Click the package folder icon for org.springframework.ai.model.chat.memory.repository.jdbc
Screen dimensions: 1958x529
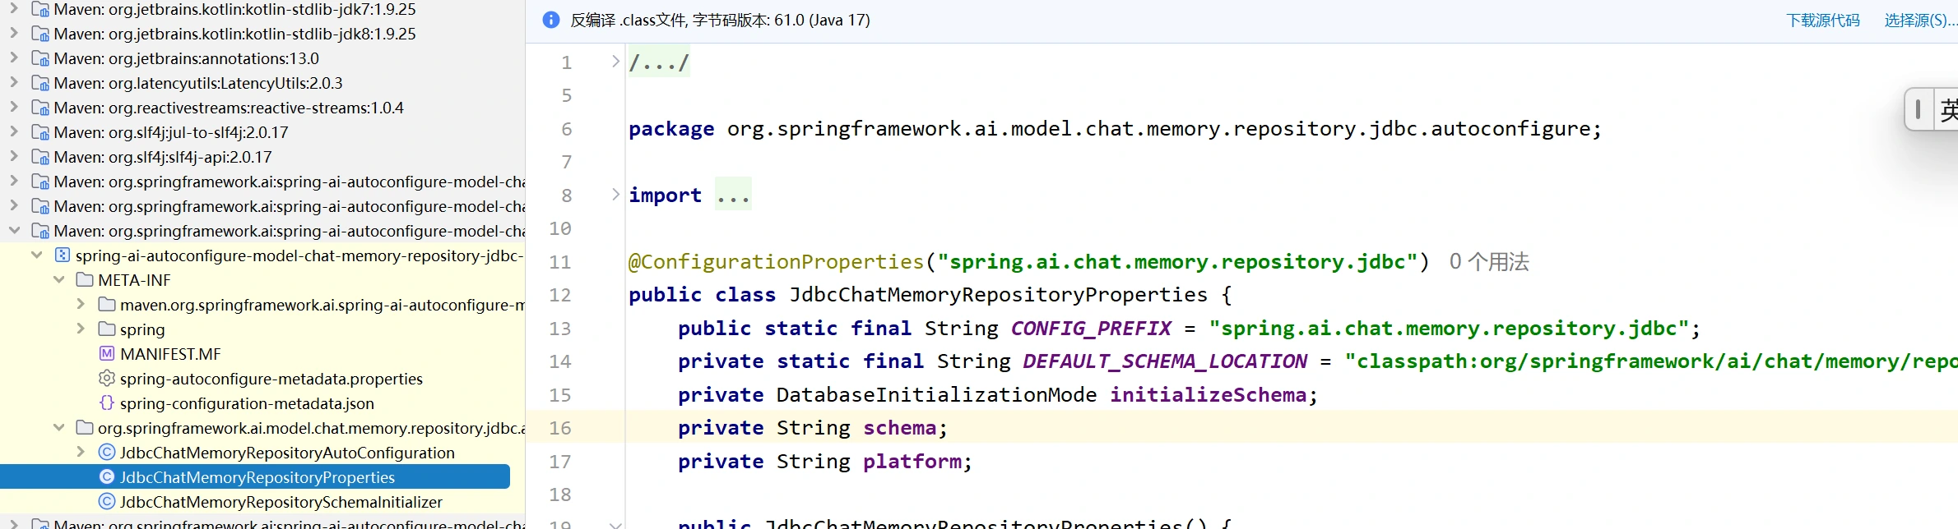pyautogui.click(x=84, y=428)
